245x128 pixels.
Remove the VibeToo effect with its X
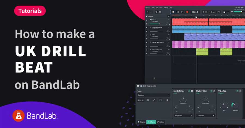pos(240,91)
